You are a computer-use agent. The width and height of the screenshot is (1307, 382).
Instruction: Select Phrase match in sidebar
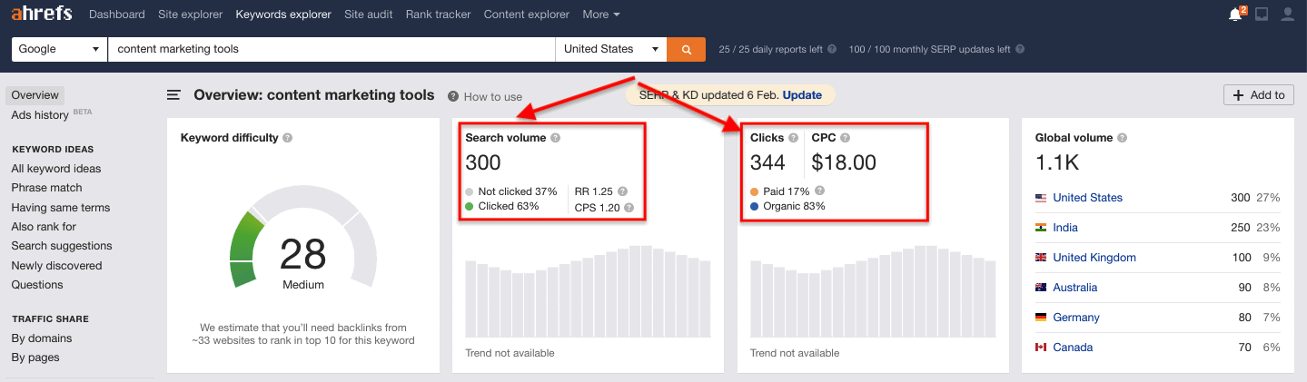[46, 188]
